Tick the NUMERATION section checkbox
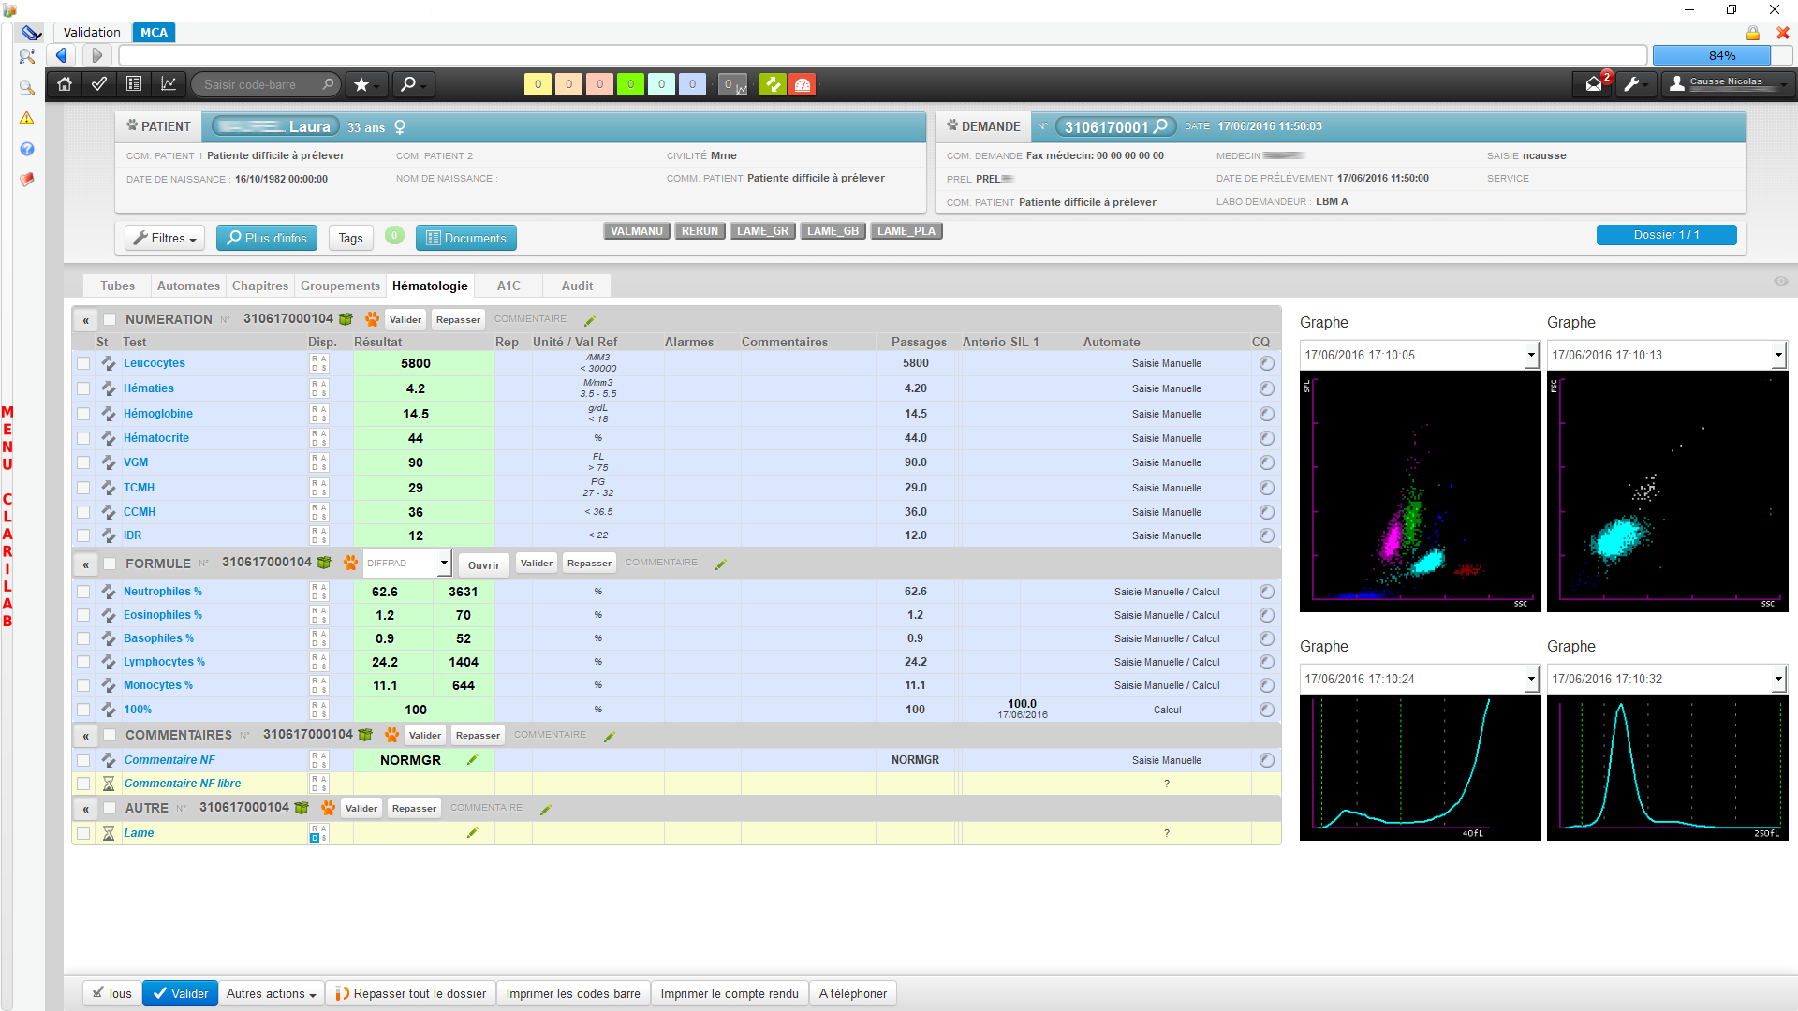 (110, 319)
